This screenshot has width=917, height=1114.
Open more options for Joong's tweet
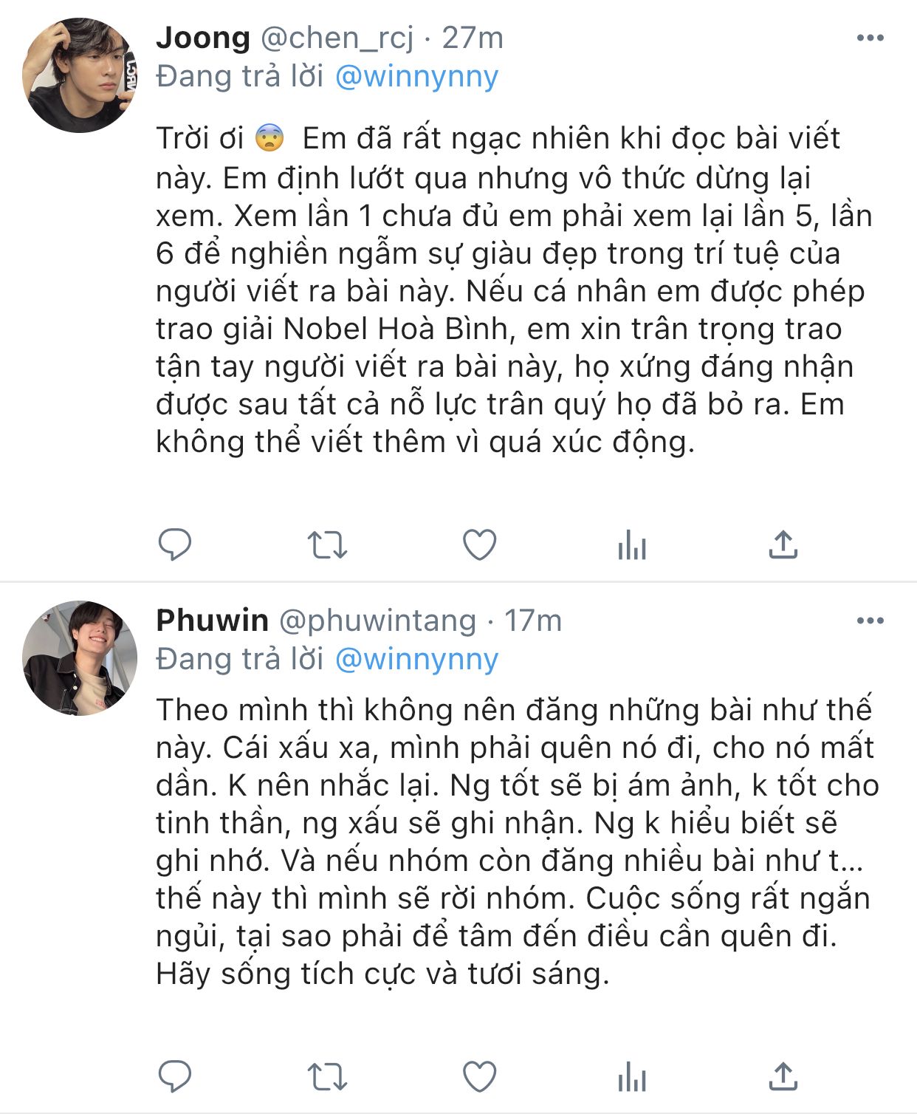(x=870, y=38)
